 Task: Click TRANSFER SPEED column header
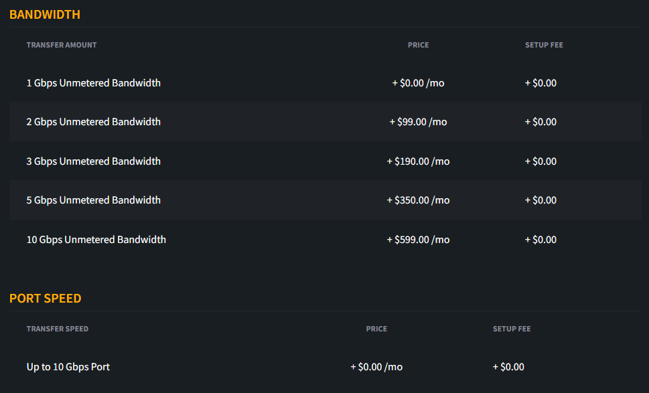(58, 329)
